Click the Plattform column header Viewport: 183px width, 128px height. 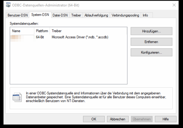42,31
